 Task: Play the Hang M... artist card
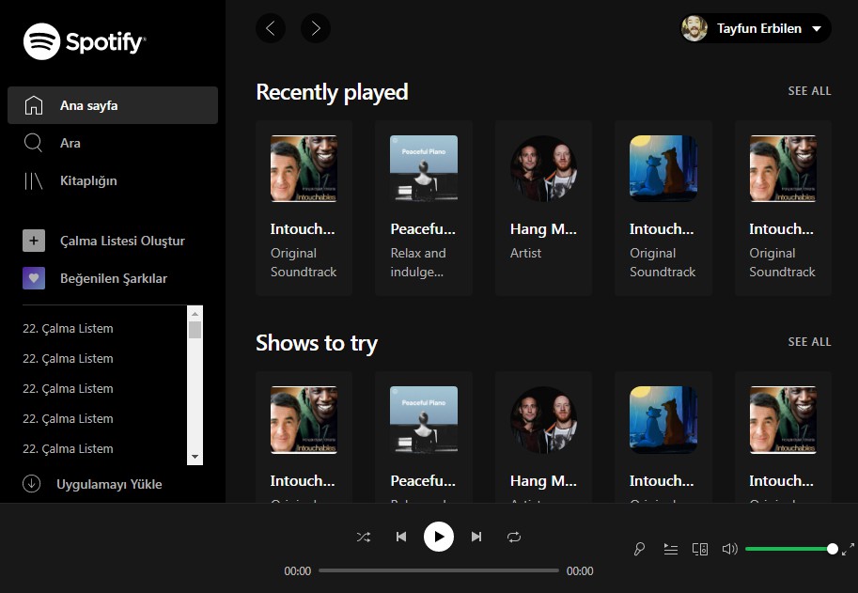[543, 207]
